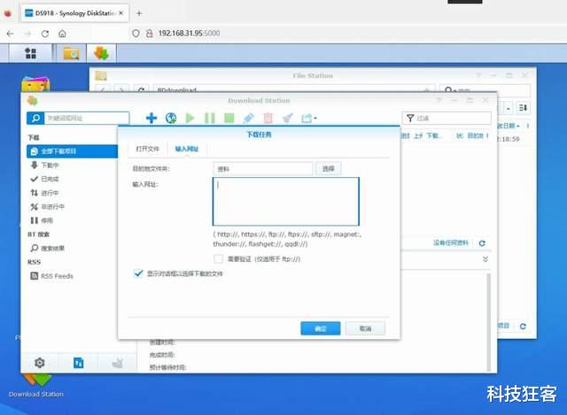Open the DSM main menu grid icon

(30, 53)
